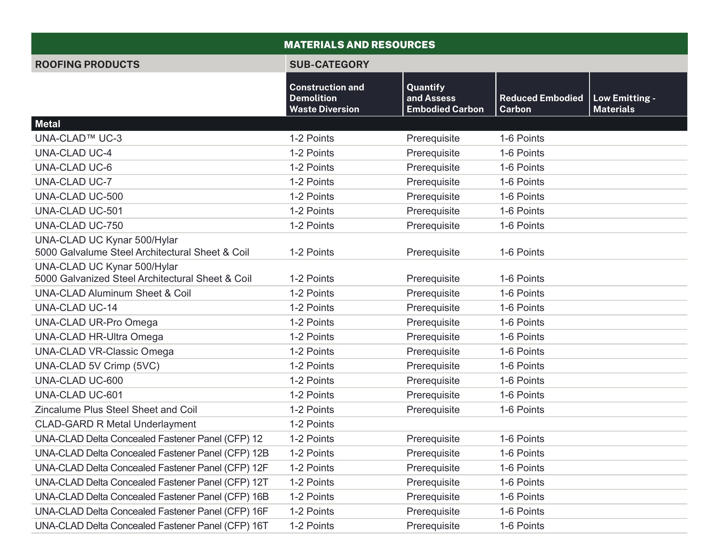The width and height of the screenshot is (720, 556).
Task: Select the SUB-CATEGORY header
Action: pos(329,64)
